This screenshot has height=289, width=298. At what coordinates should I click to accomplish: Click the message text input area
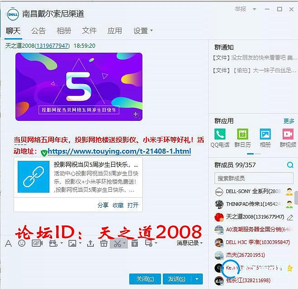coord(104,260)
